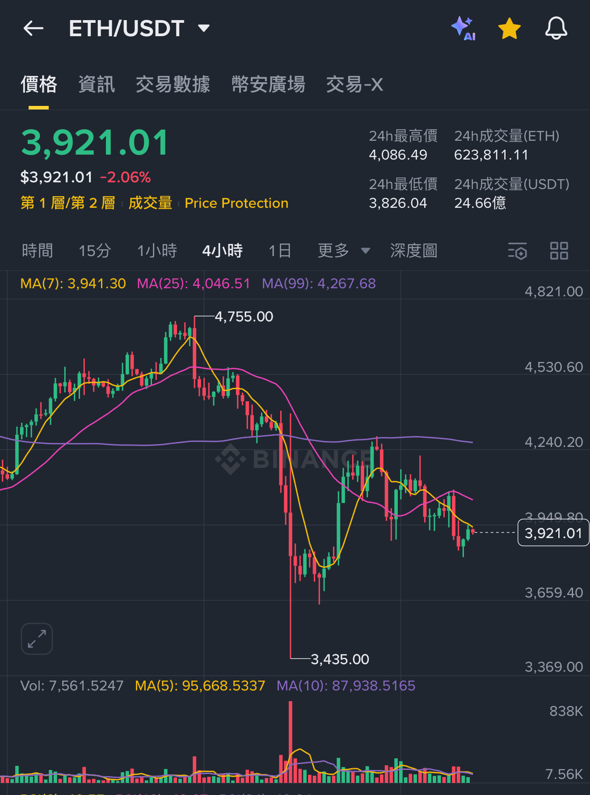
Task: Show the 深度圖 depth chart
Action: [x=413, y=251]
